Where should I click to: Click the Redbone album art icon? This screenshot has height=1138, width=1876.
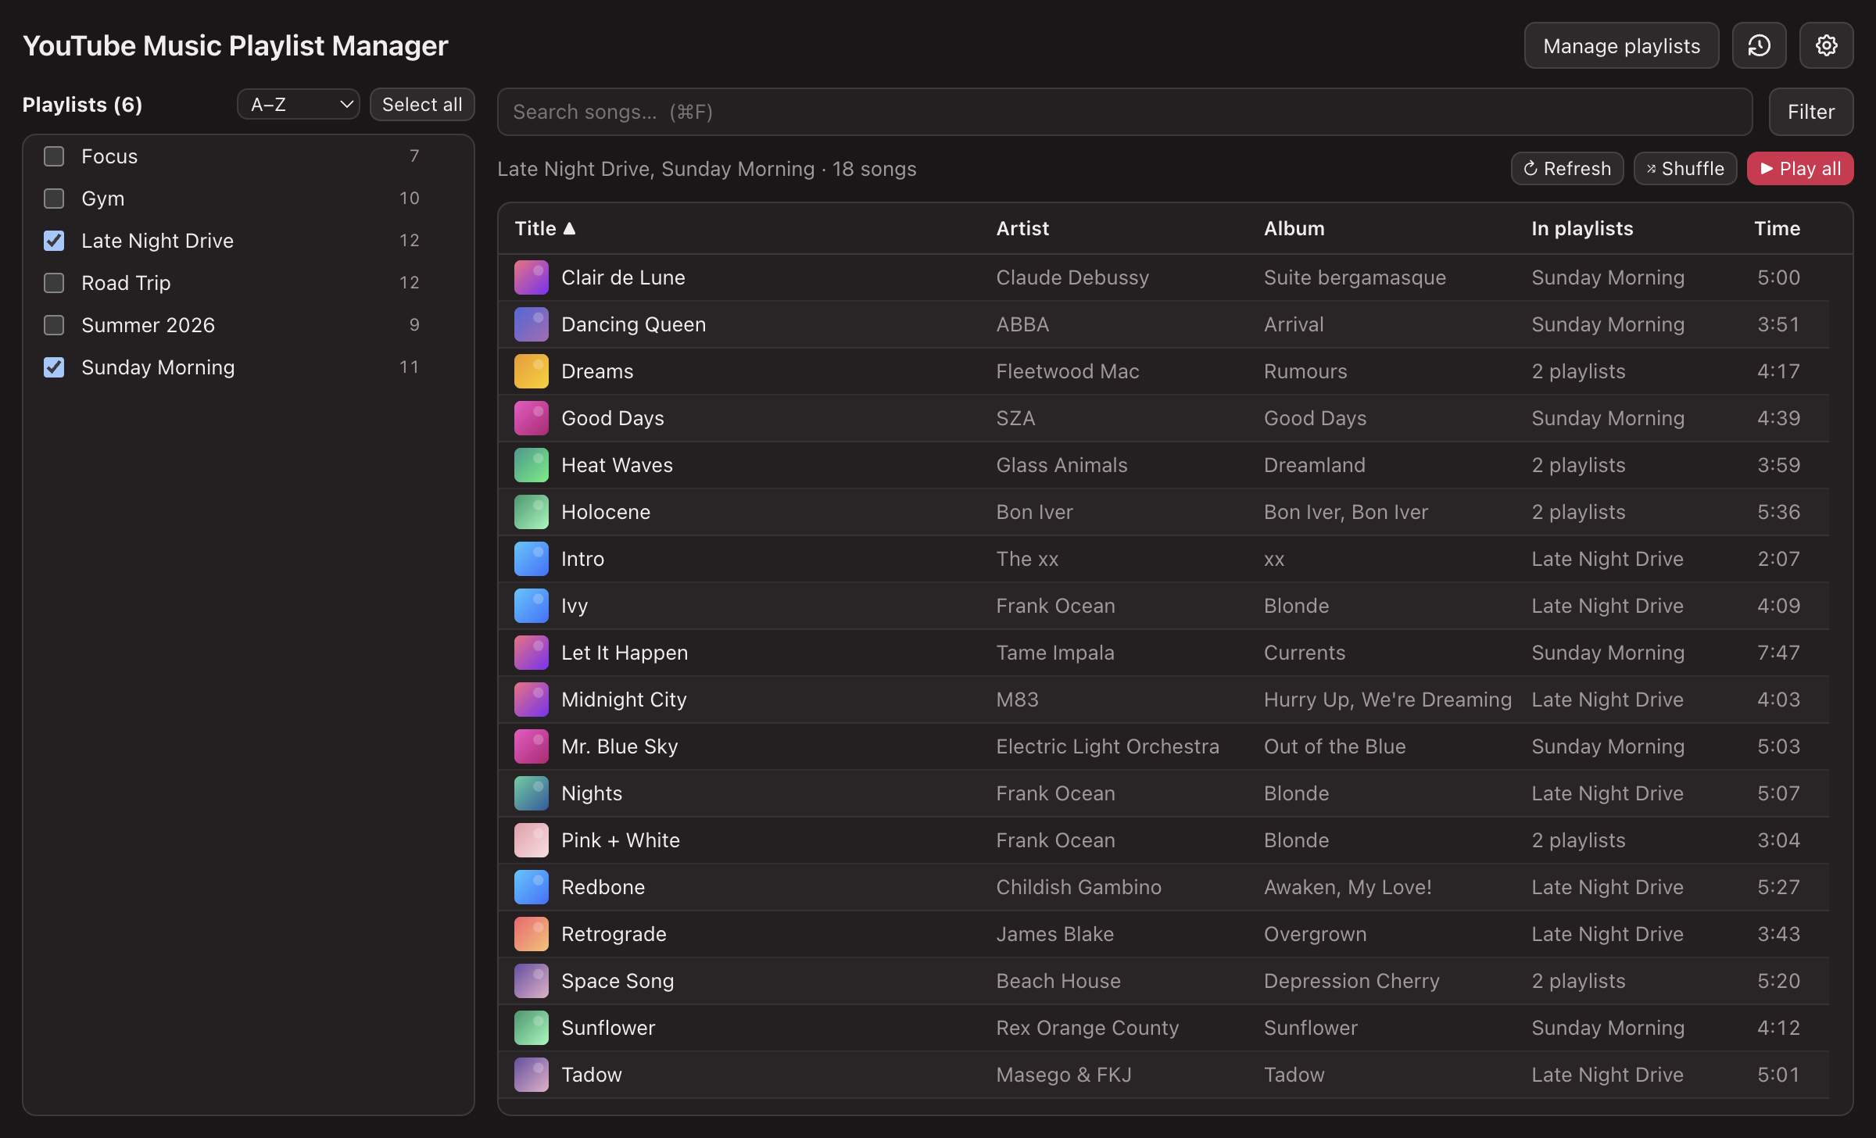click(x=532, y=887)
